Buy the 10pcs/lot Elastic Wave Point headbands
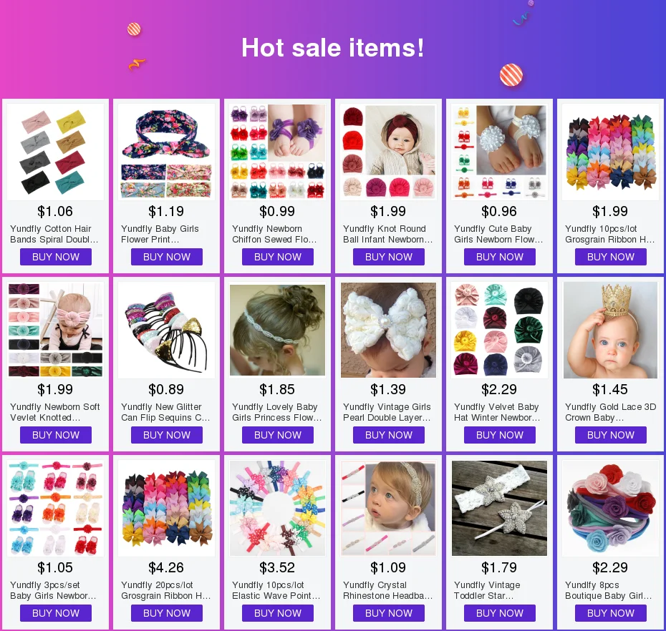Image resolution: width=666 pixels, height=631 pixels. 278,613
